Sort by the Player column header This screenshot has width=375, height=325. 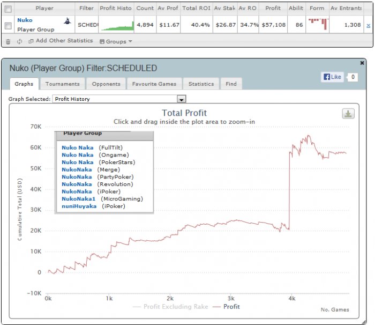[x=44, y=8]
